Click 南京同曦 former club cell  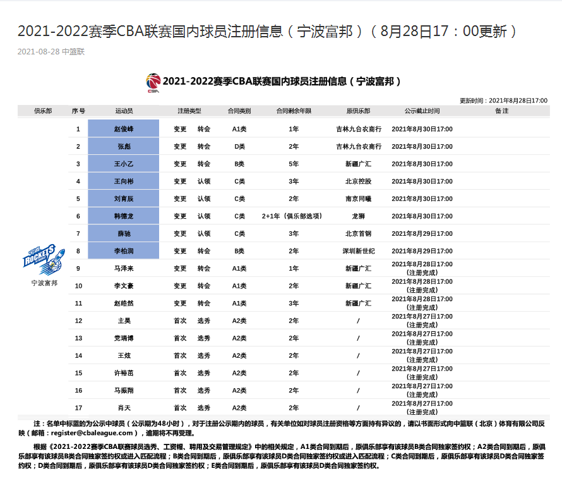click(359, 199)
